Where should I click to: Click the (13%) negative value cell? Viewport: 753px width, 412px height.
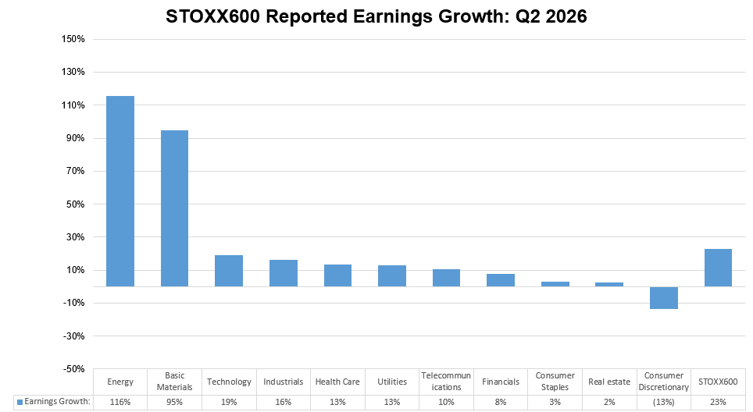(x=664, y=402)
